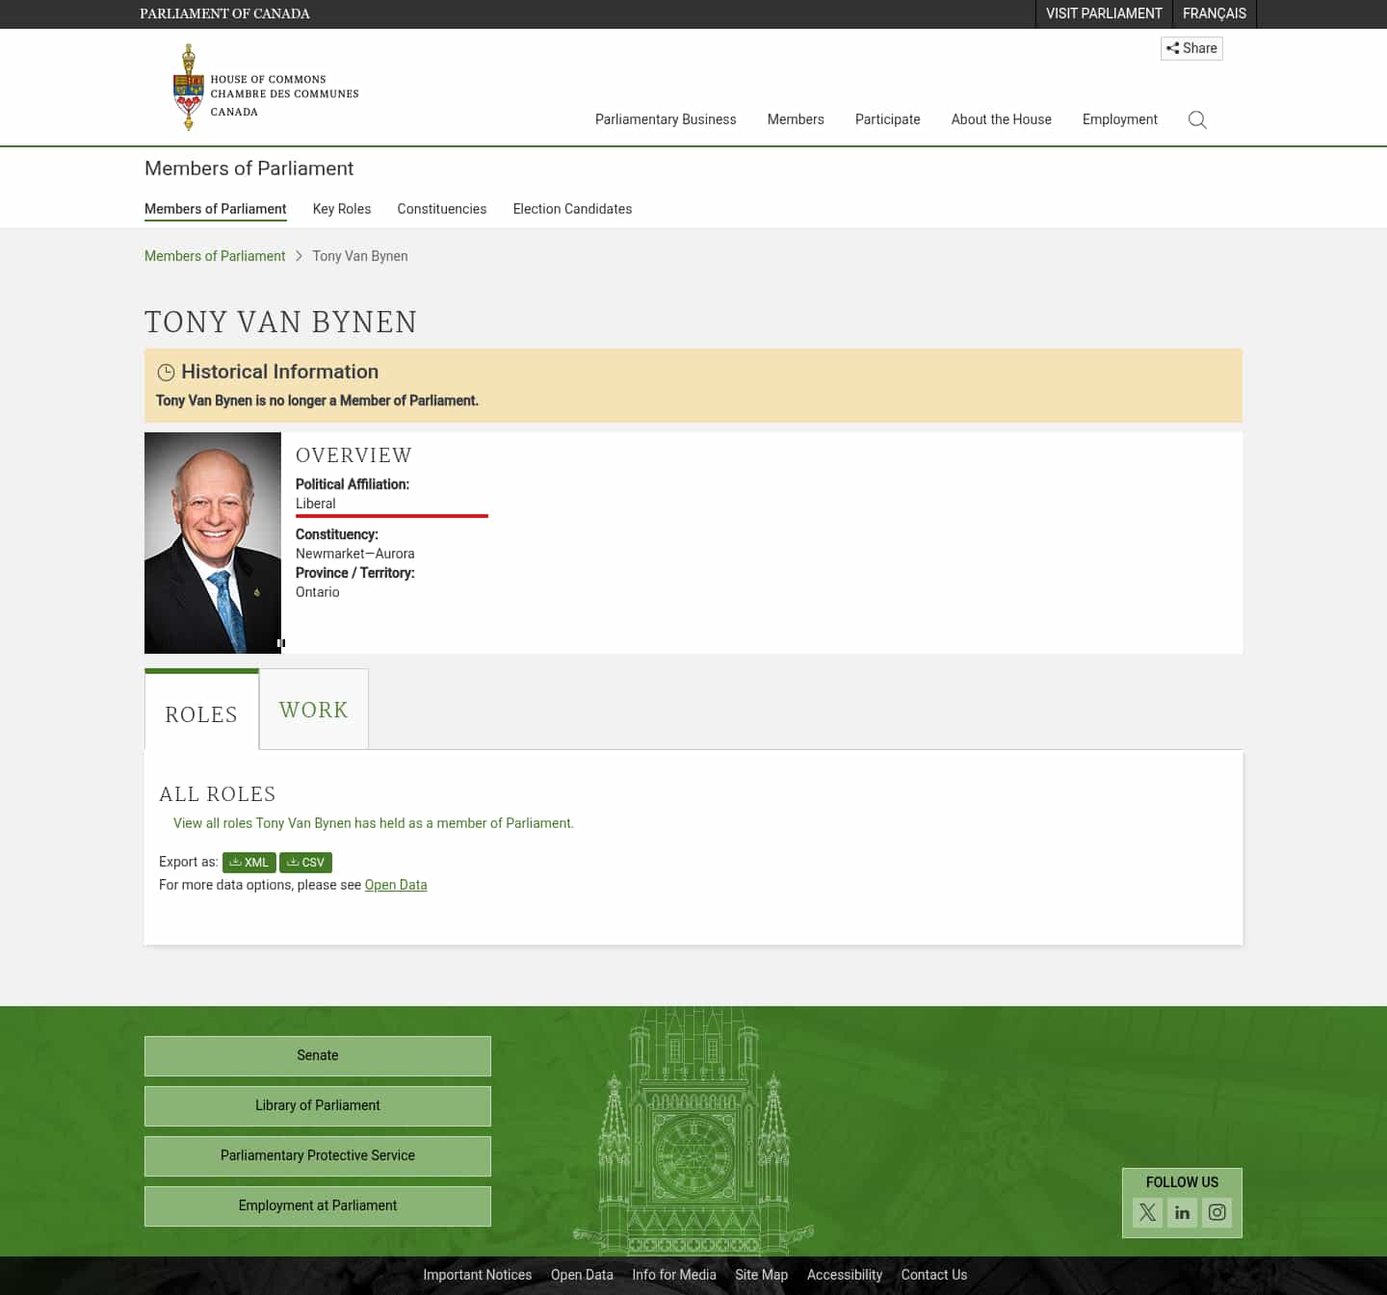Click the Members of Parliament breadcrumb link
The height and width of the screenshot is (1295, 1387).
215,256
